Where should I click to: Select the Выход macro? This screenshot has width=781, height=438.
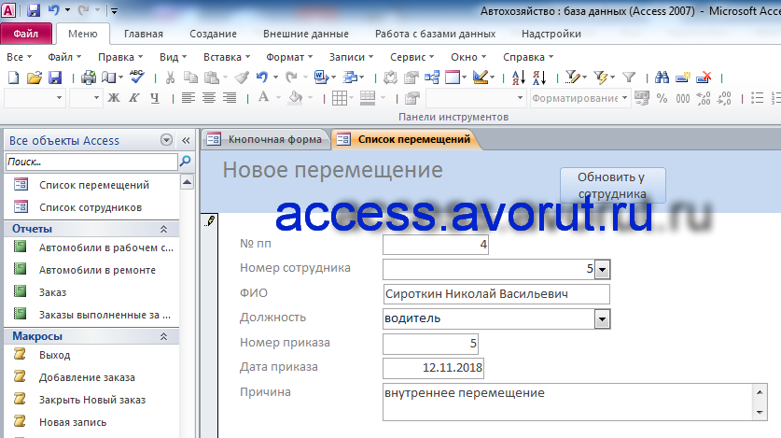[x=54, y=355]
